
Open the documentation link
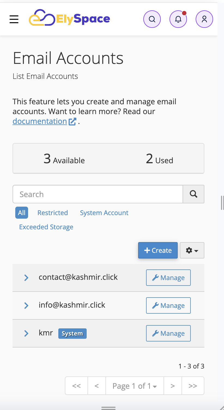tap(40, 121)
